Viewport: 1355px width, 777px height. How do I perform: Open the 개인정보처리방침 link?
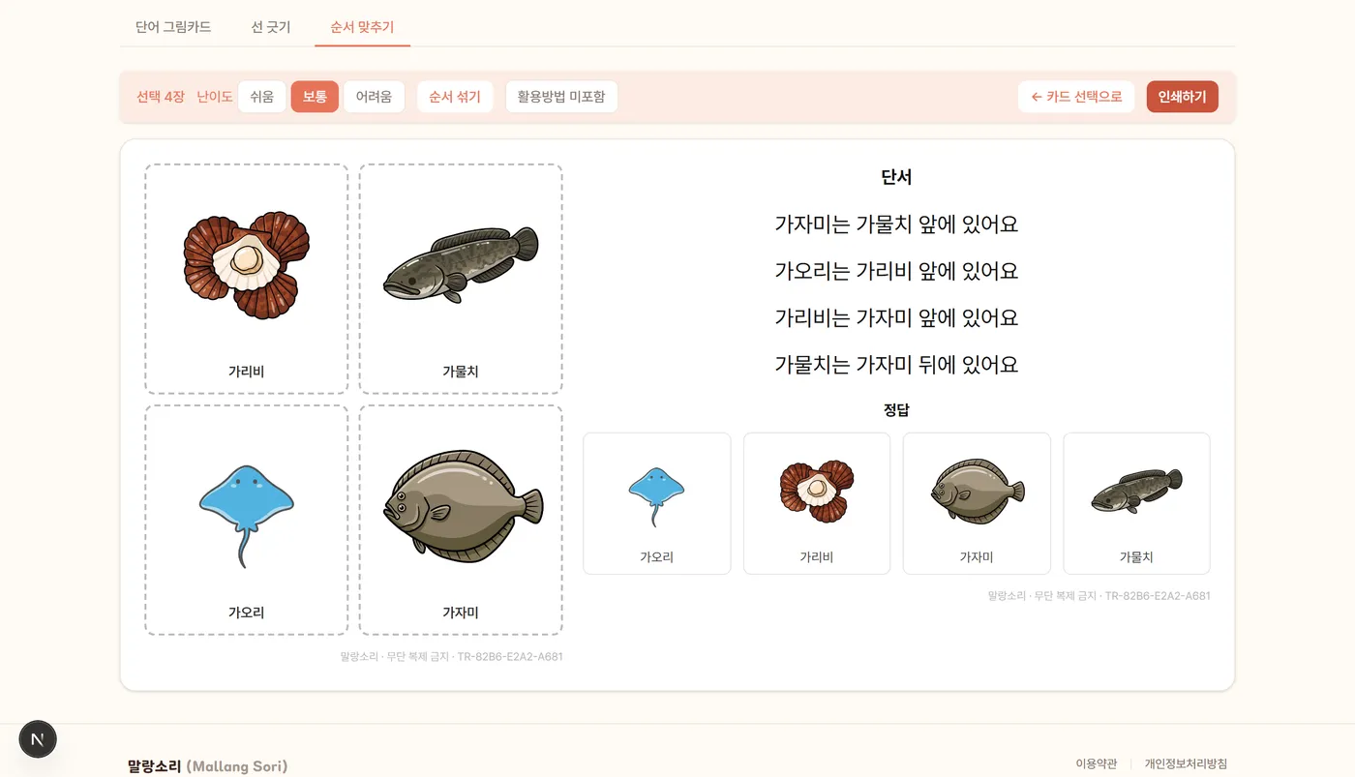pyautogui.click(x=1186, y=764)
